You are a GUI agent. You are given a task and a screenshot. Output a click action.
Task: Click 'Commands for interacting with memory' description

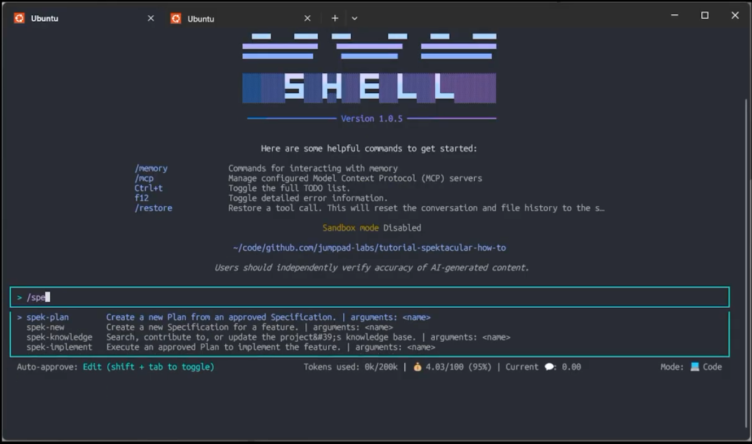pos(313,168)
